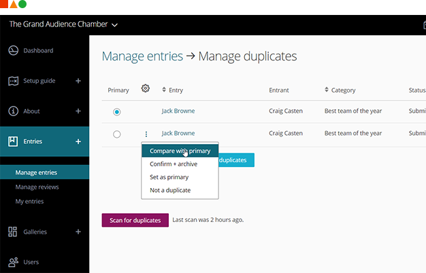Image resolution: width=426 pixels, height=273 pixels.
Task: Open the column settings gear icon
Action: tap(145, 88)
